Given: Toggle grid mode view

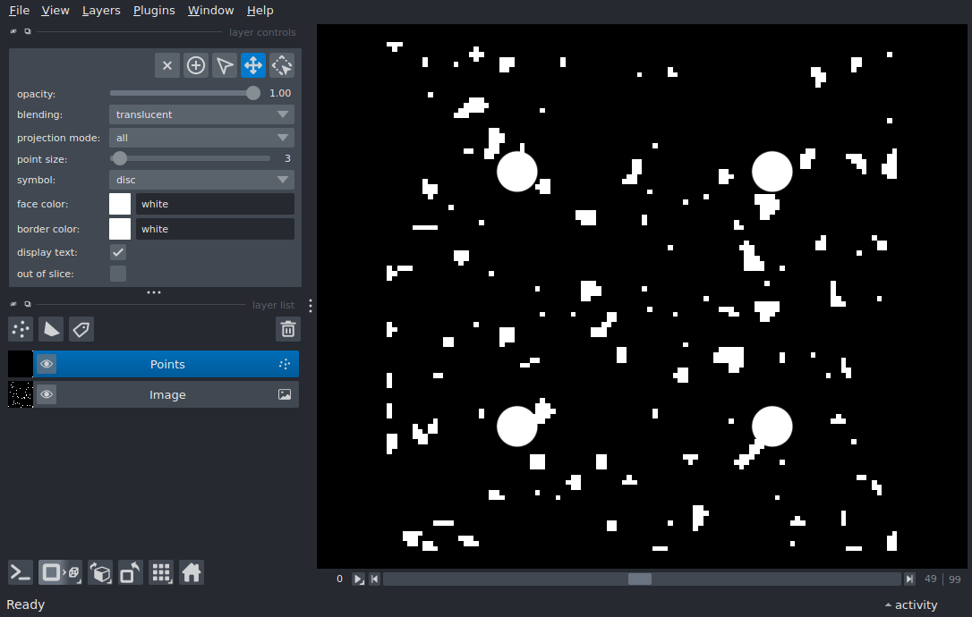Looking at the screenshot, I should [160, 572].
